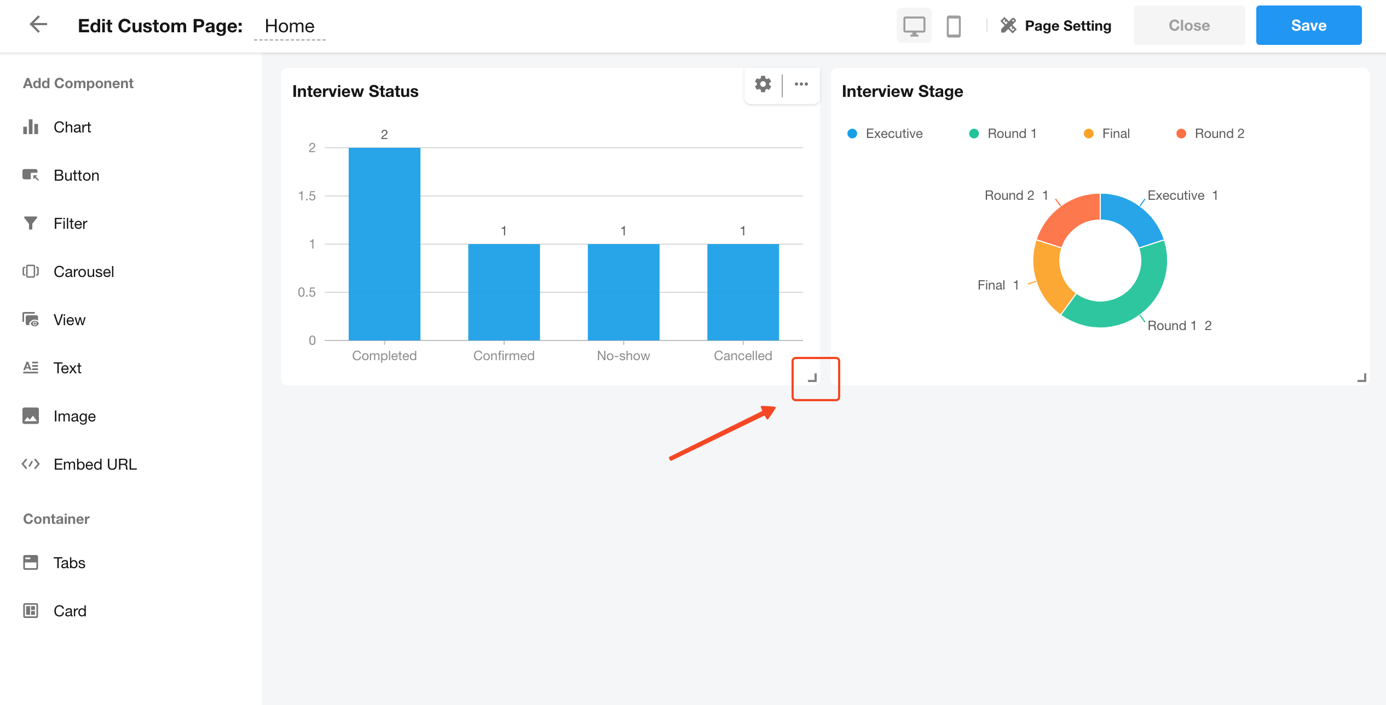
Task: Select the Interview Stage chart title
Action: pos(902,91)
